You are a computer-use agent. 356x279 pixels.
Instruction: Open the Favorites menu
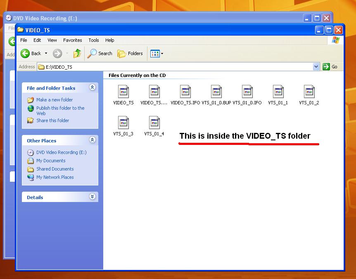tap(72, 40)
